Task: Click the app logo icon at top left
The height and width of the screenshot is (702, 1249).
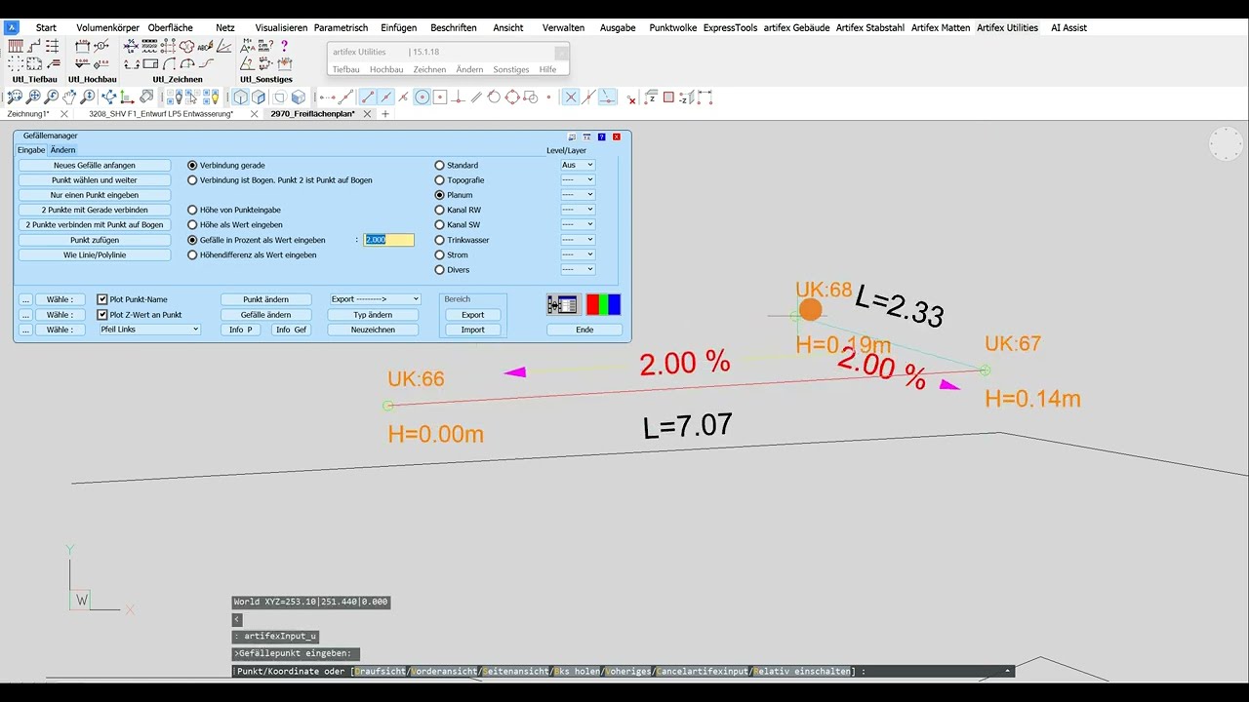Action: pos(13,27)
